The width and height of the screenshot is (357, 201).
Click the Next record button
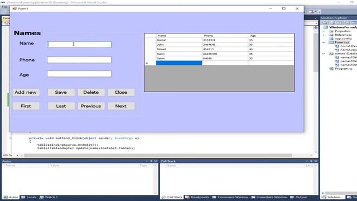click(121, 106)
